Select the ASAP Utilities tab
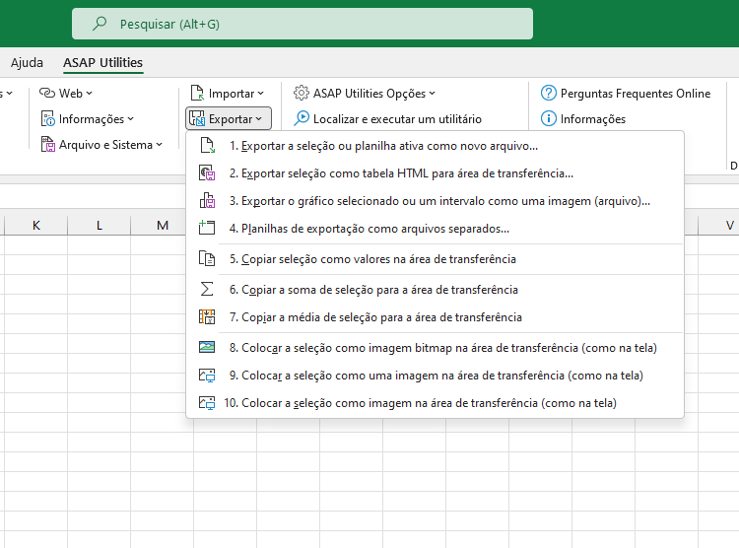 (103, 63)
